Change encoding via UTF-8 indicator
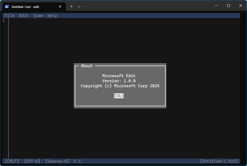The height and width of the screenshot is (166, 247). tap(32, 161)
